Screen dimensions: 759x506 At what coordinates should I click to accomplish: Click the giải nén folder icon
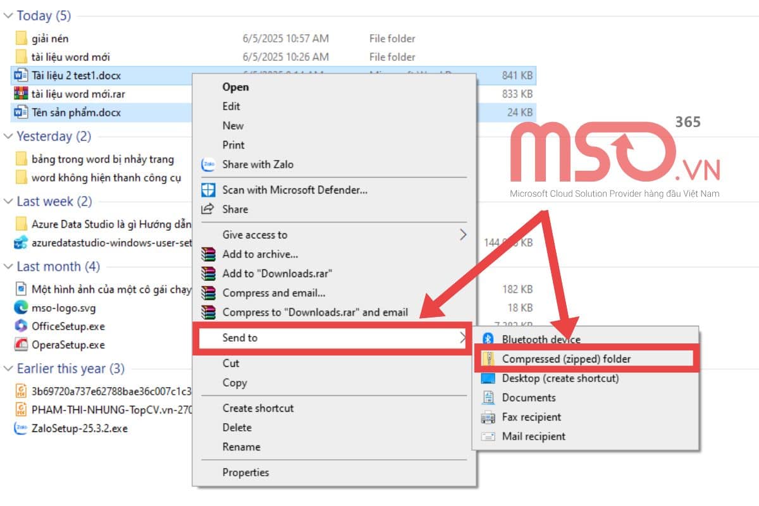coord(21,39)
